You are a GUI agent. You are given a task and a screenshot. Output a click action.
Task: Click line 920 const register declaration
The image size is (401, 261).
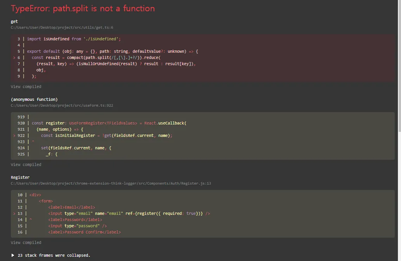[x=109, y=123]
